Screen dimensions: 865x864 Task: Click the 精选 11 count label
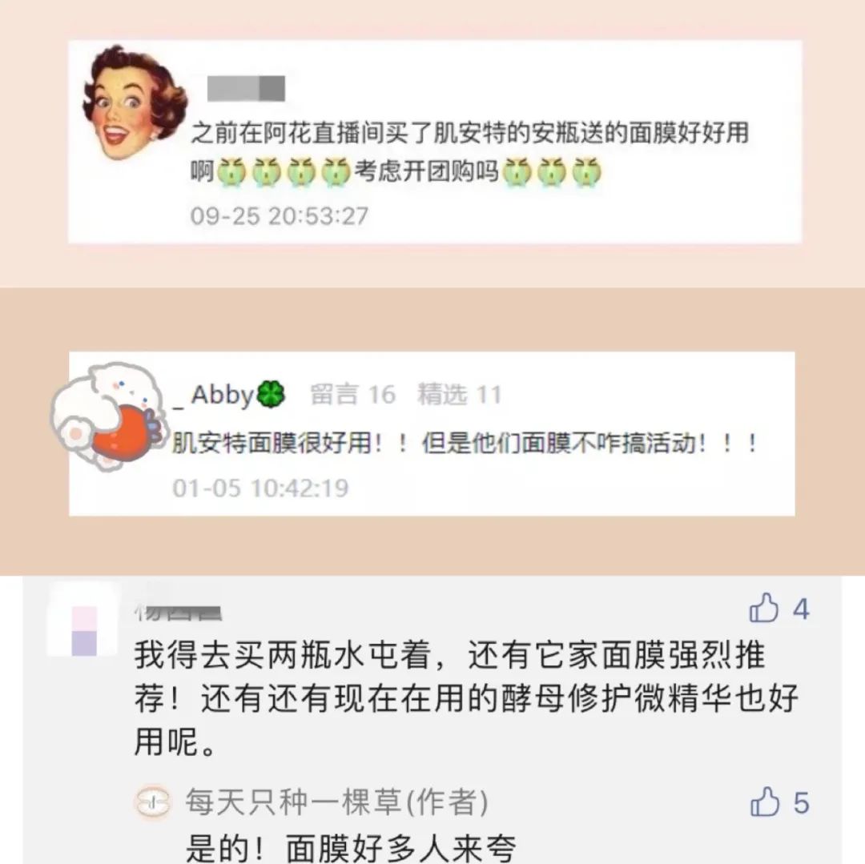[460, 395]
